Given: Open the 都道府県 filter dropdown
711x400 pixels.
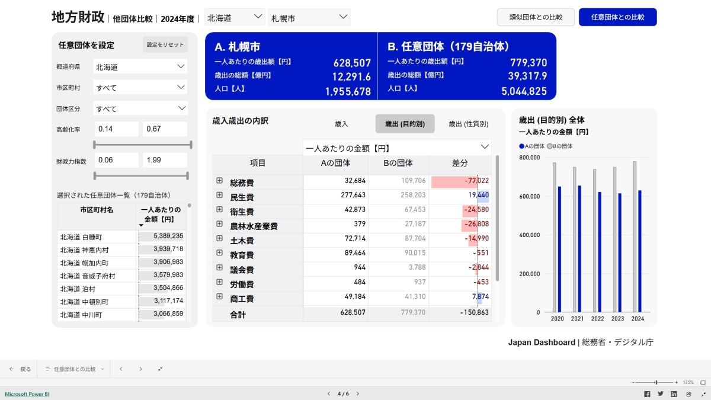Looking at the screenshot, I should [x=140, y=66].
